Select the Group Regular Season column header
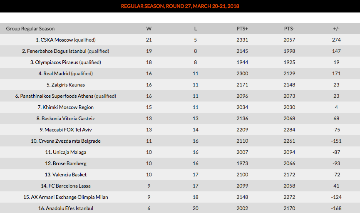This screenshot has width=360, height=213. pyautogui.click(x=30, y=29)
